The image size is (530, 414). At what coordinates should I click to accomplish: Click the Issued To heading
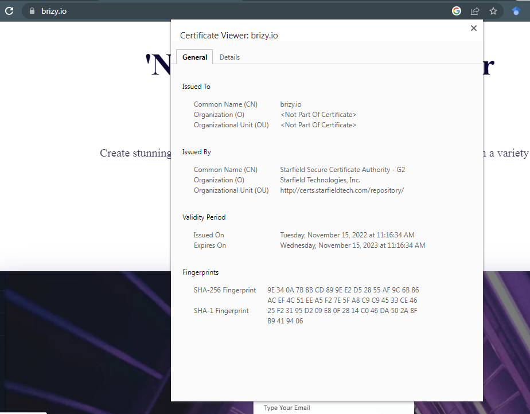point(196,87)
